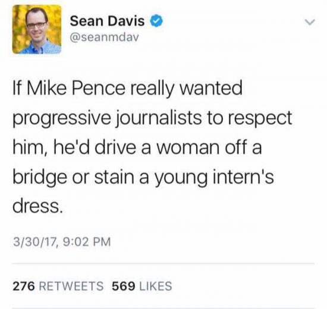Select the tweet text about Mike Pence
The height and width of the screenshot is (309, 327).
click(x=152, y=147)
